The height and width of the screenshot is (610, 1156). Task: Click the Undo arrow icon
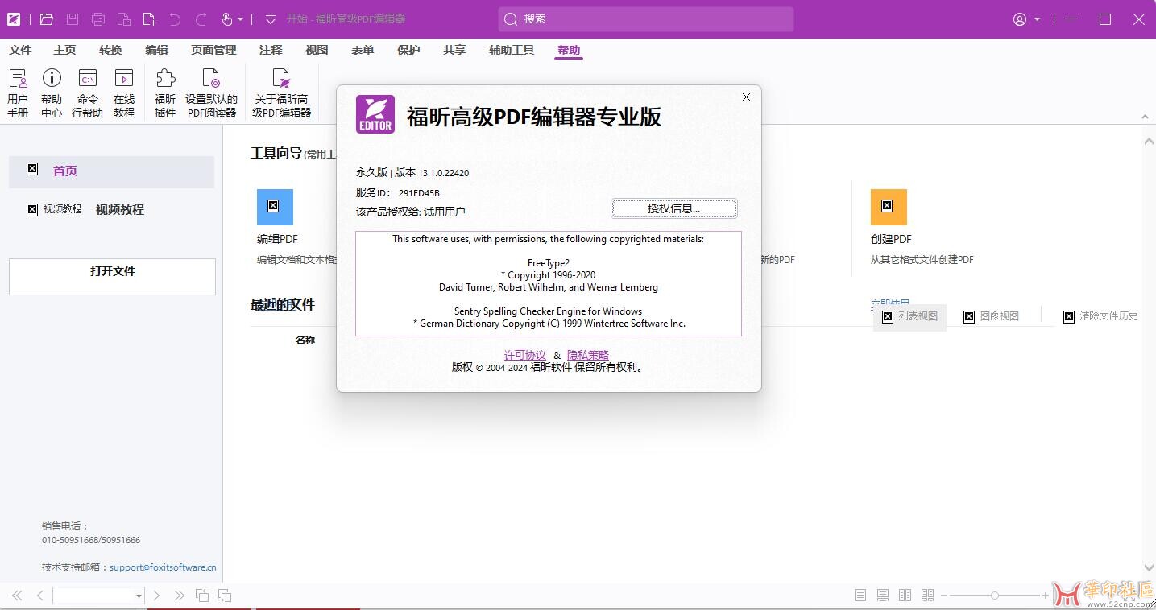point(175,19)
